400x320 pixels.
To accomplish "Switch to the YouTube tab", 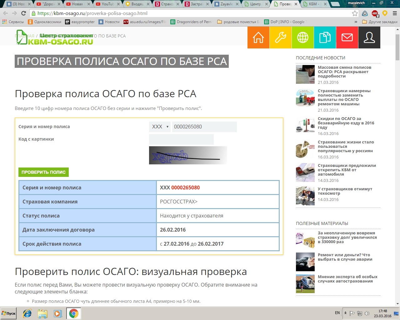I will pos(107,4).
